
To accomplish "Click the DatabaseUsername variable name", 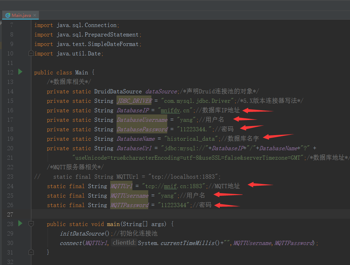I will pyautogui.click(x=142, y=120).
